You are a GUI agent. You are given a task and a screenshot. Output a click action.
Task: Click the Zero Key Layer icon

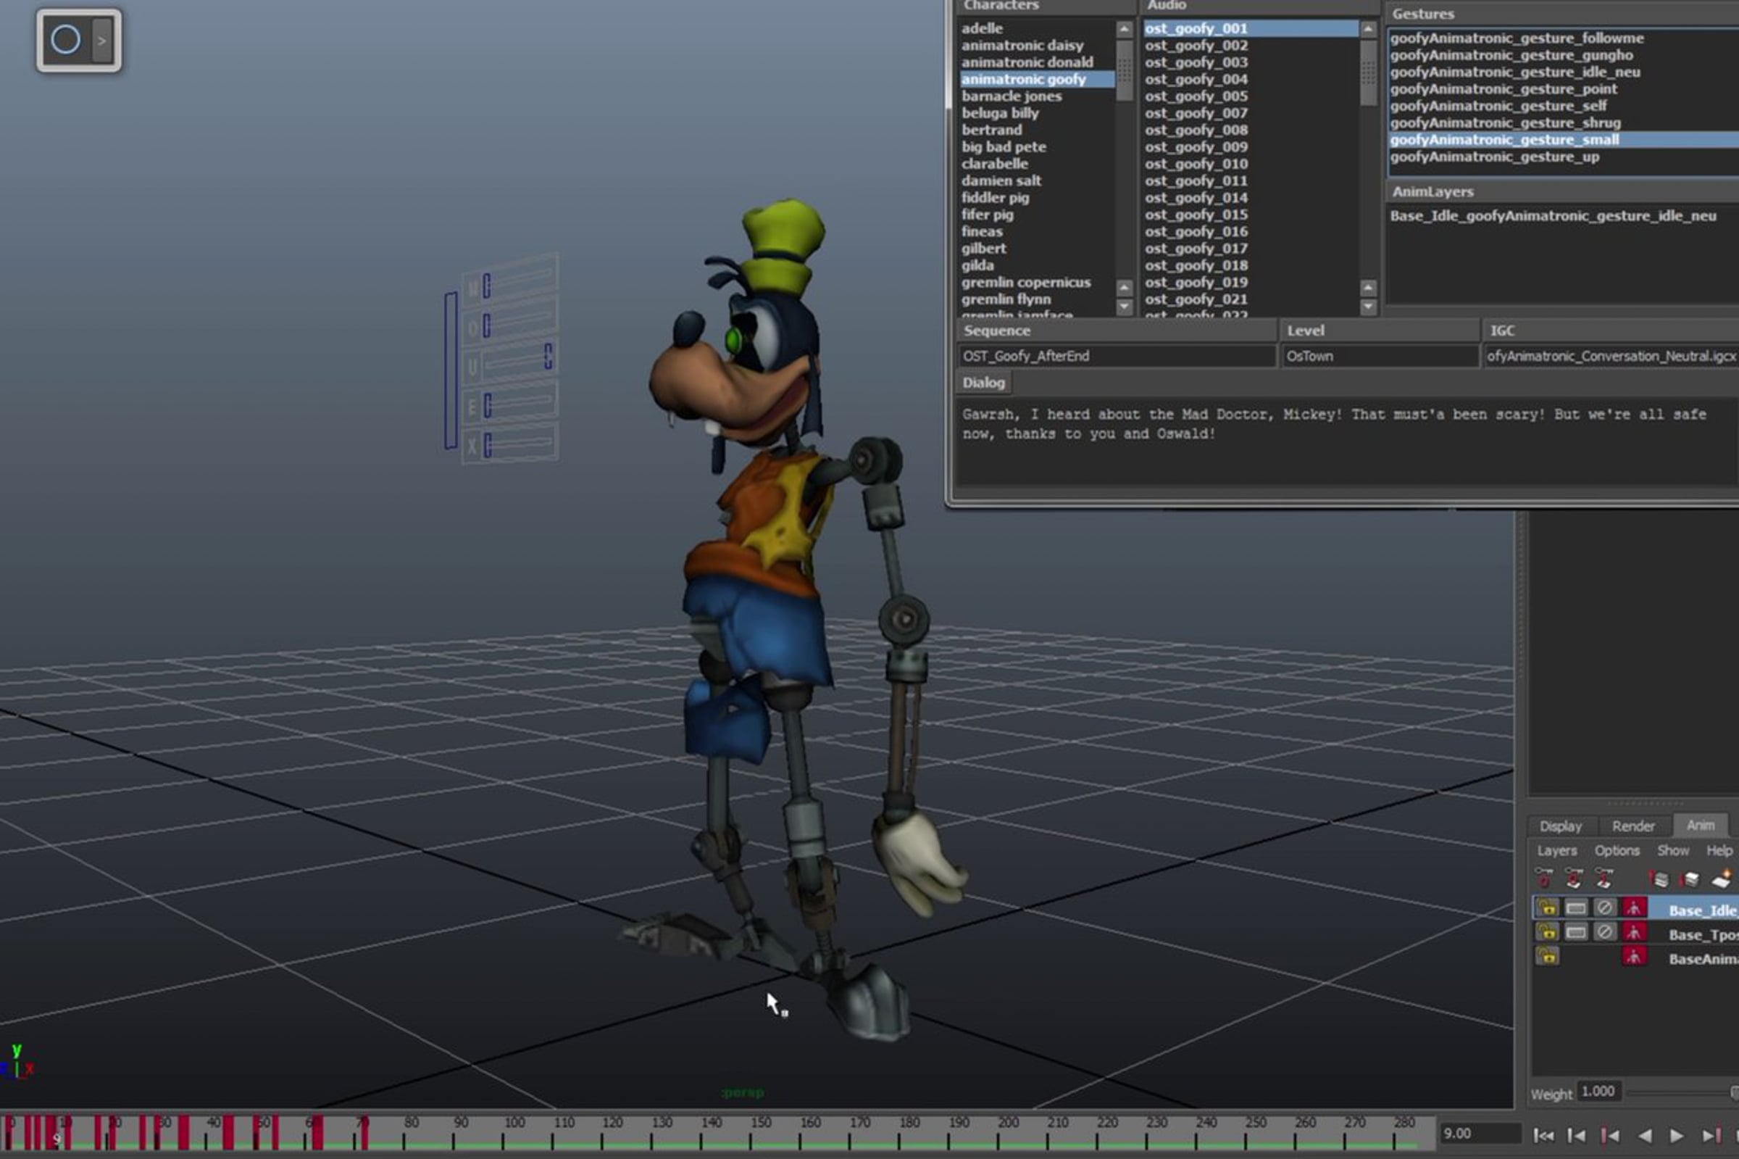(x=1544, y=878)
